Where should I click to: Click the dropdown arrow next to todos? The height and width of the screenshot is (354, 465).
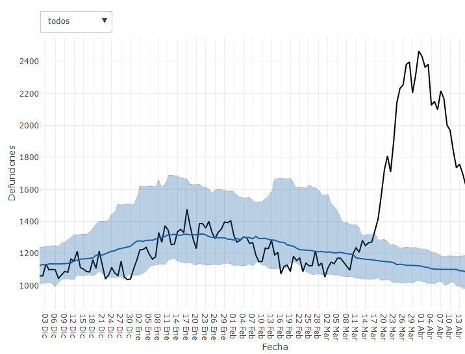coord(105,21)
